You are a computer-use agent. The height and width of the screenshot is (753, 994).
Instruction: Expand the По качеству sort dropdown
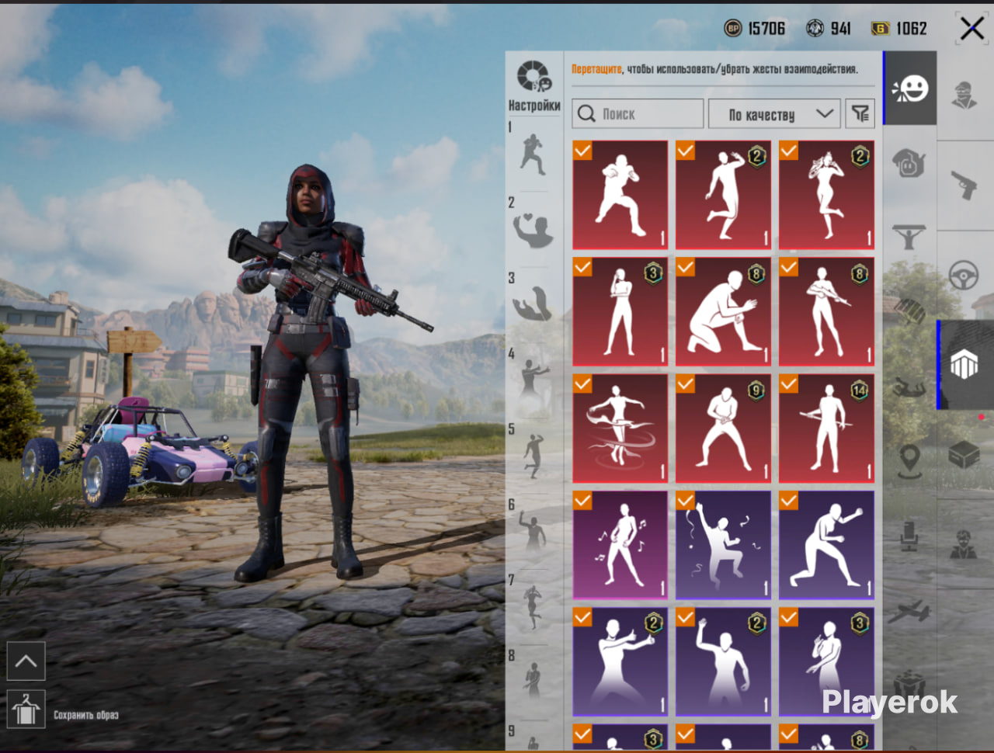pyautogui.click(x=773, y=114)
